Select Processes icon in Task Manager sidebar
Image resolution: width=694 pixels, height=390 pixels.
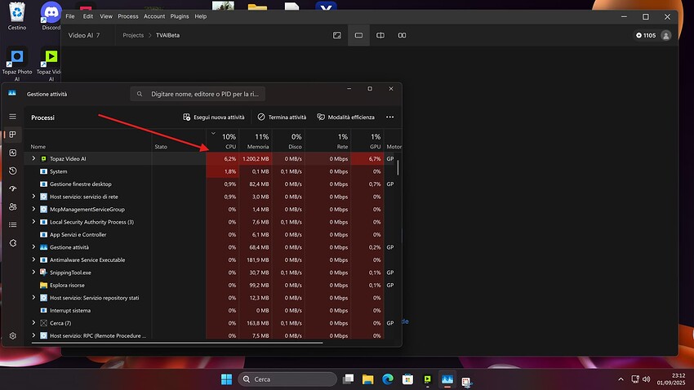(12, 135)
